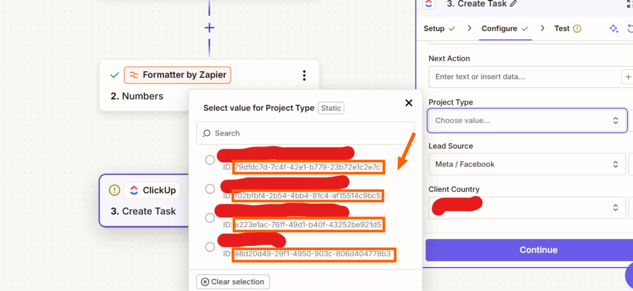Click the plus icon to add a step
The width and height of the screenshot is (633, 291).
click(x=209, y=28)
